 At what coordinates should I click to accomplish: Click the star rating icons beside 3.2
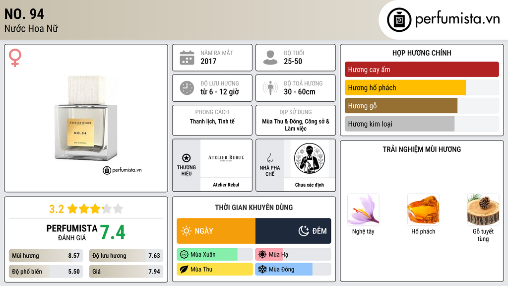pos(95,209)
